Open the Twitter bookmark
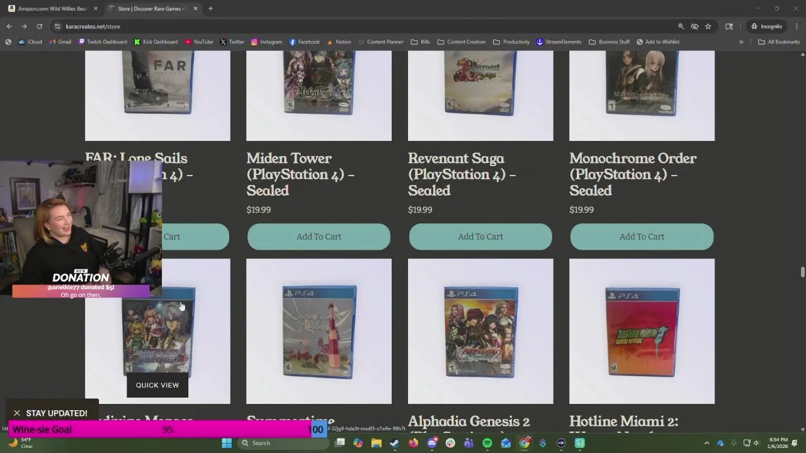Viewport: 806px width, 453px height. click(x=232, y=42)
